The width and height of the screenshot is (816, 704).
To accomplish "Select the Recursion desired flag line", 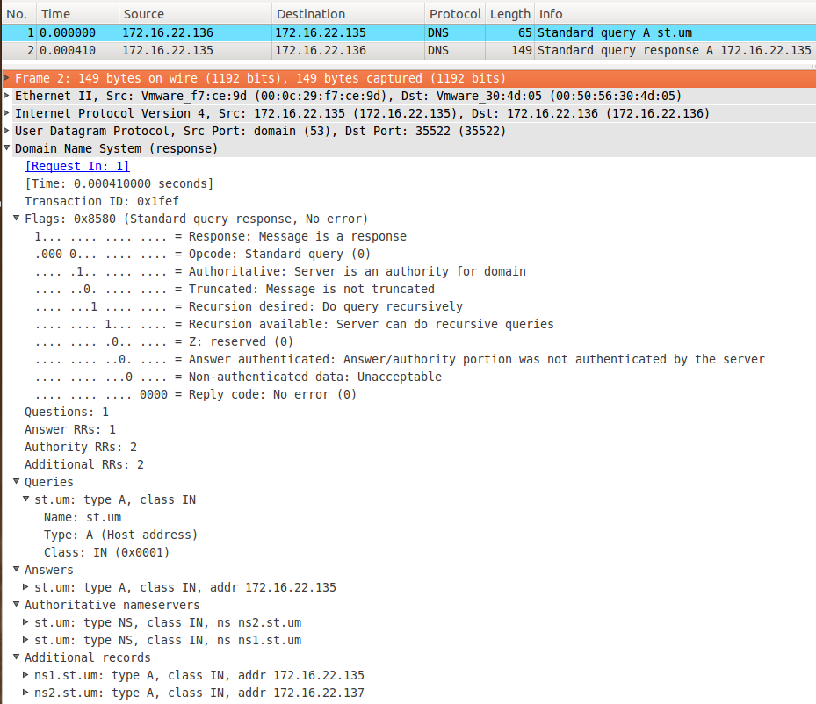I will point(249,306).
